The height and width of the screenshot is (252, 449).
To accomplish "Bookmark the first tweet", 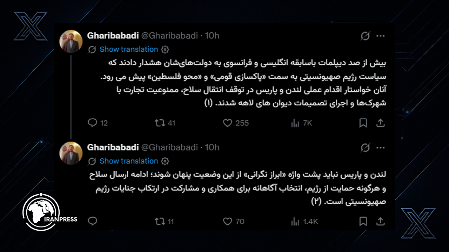I will [x=363, y=123].
